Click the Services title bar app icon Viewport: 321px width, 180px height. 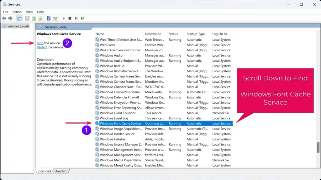(x=5, y=4)
